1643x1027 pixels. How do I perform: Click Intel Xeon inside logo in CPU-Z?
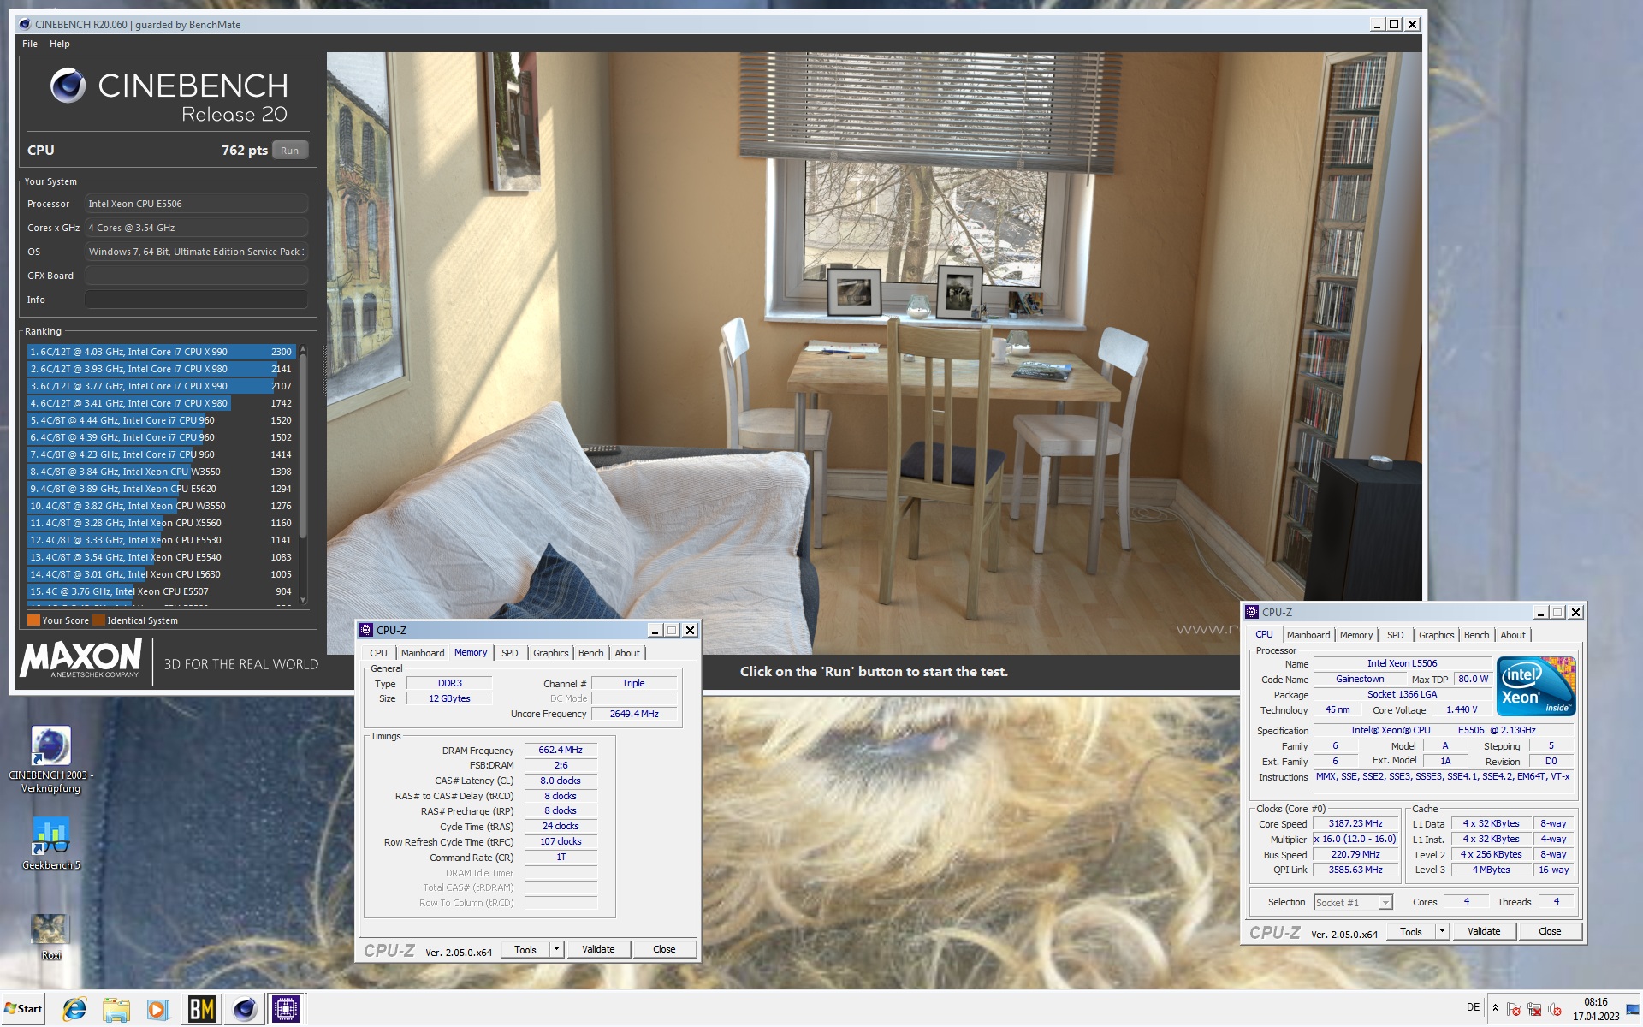tap(1535, 686)
